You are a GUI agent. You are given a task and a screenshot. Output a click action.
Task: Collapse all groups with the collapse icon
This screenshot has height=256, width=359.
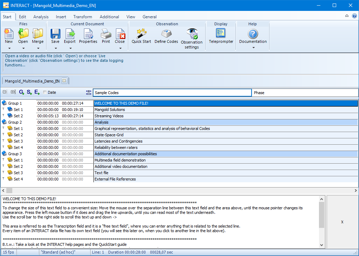point(4,92)
